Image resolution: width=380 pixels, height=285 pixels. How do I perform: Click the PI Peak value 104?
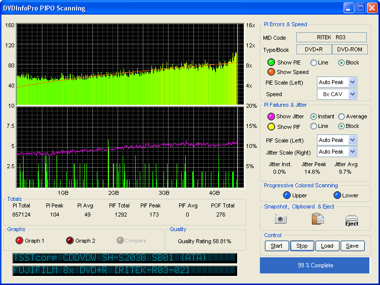[55, 215]
